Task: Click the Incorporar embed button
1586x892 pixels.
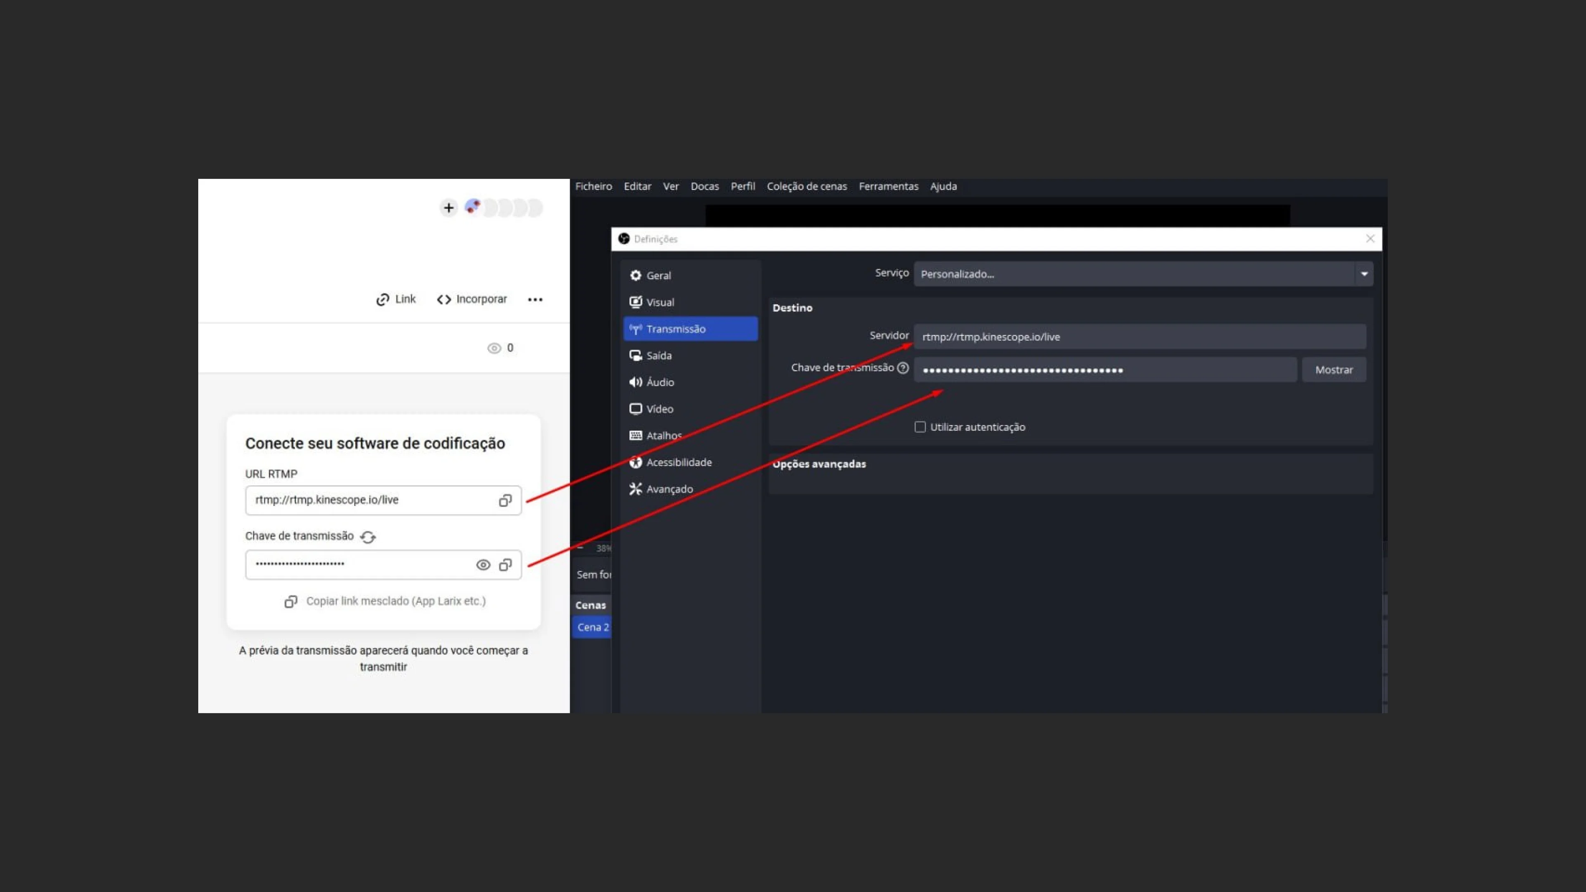Action: 472,299
